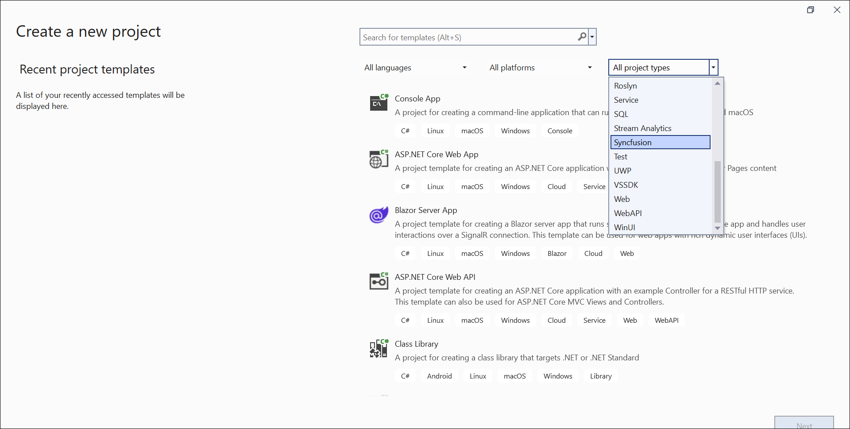Click the Console App description text

point(502,112)
